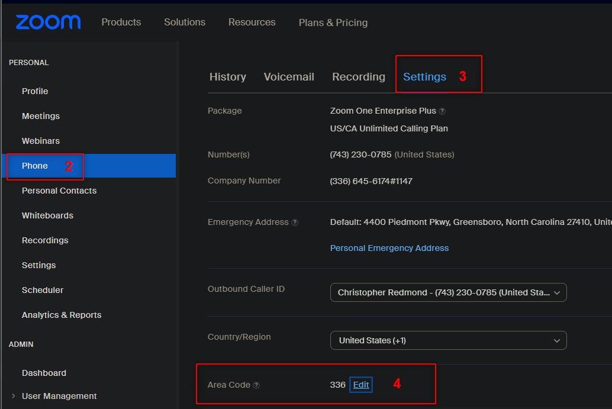Screen dimensions: 612x409
Task: Open the Outbound Caller ID dropdown
Action: (x=449, y=292)
